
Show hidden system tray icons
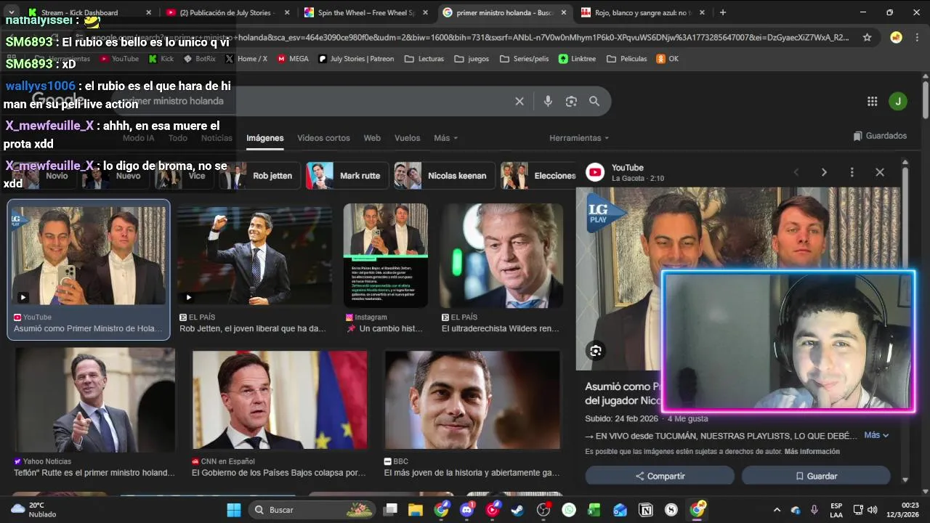777,510
